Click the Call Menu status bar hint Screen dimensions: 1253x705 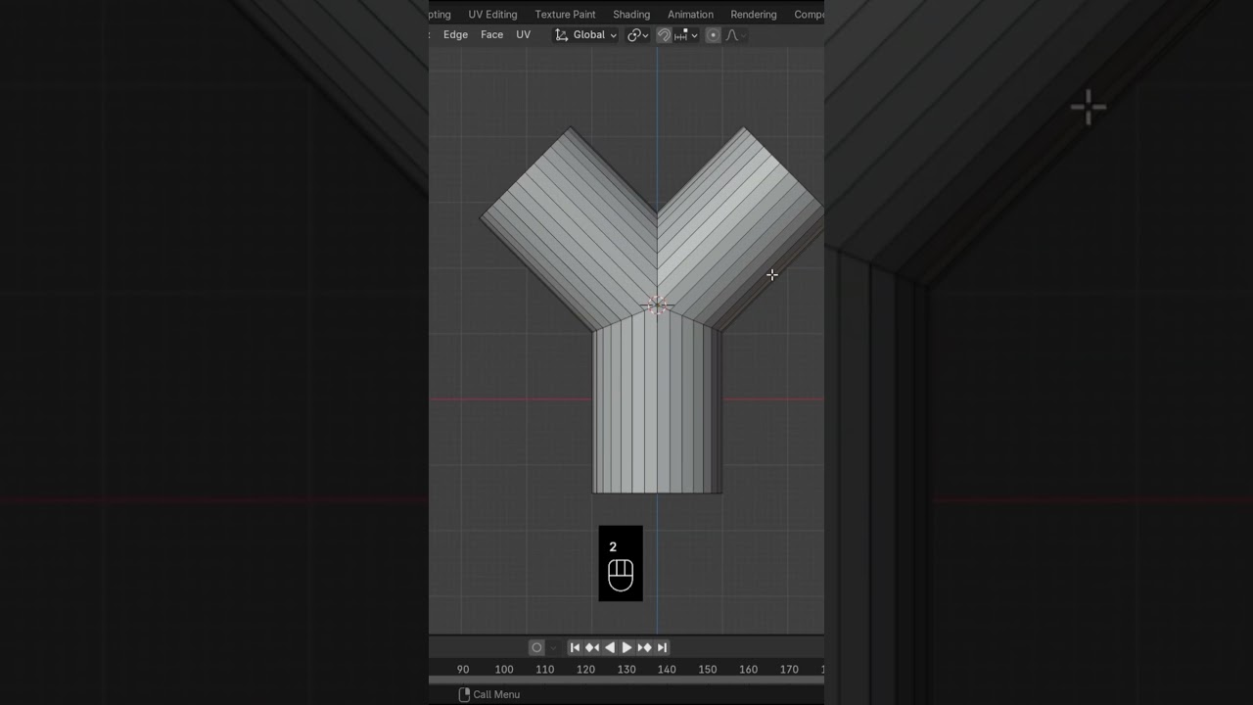click(489, 694)
